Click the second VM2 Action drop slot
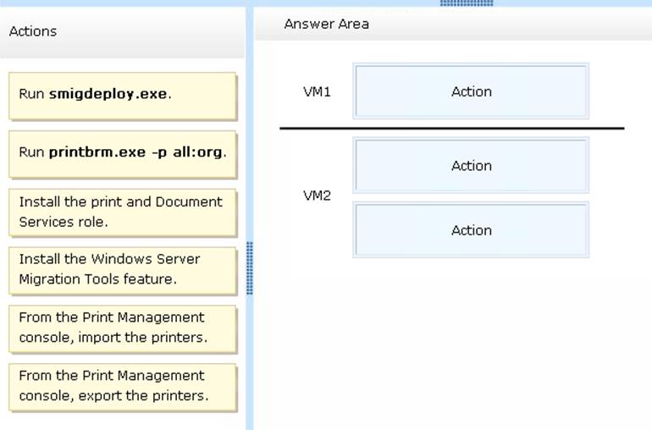652x430 pixels. [x=471, y=230]
